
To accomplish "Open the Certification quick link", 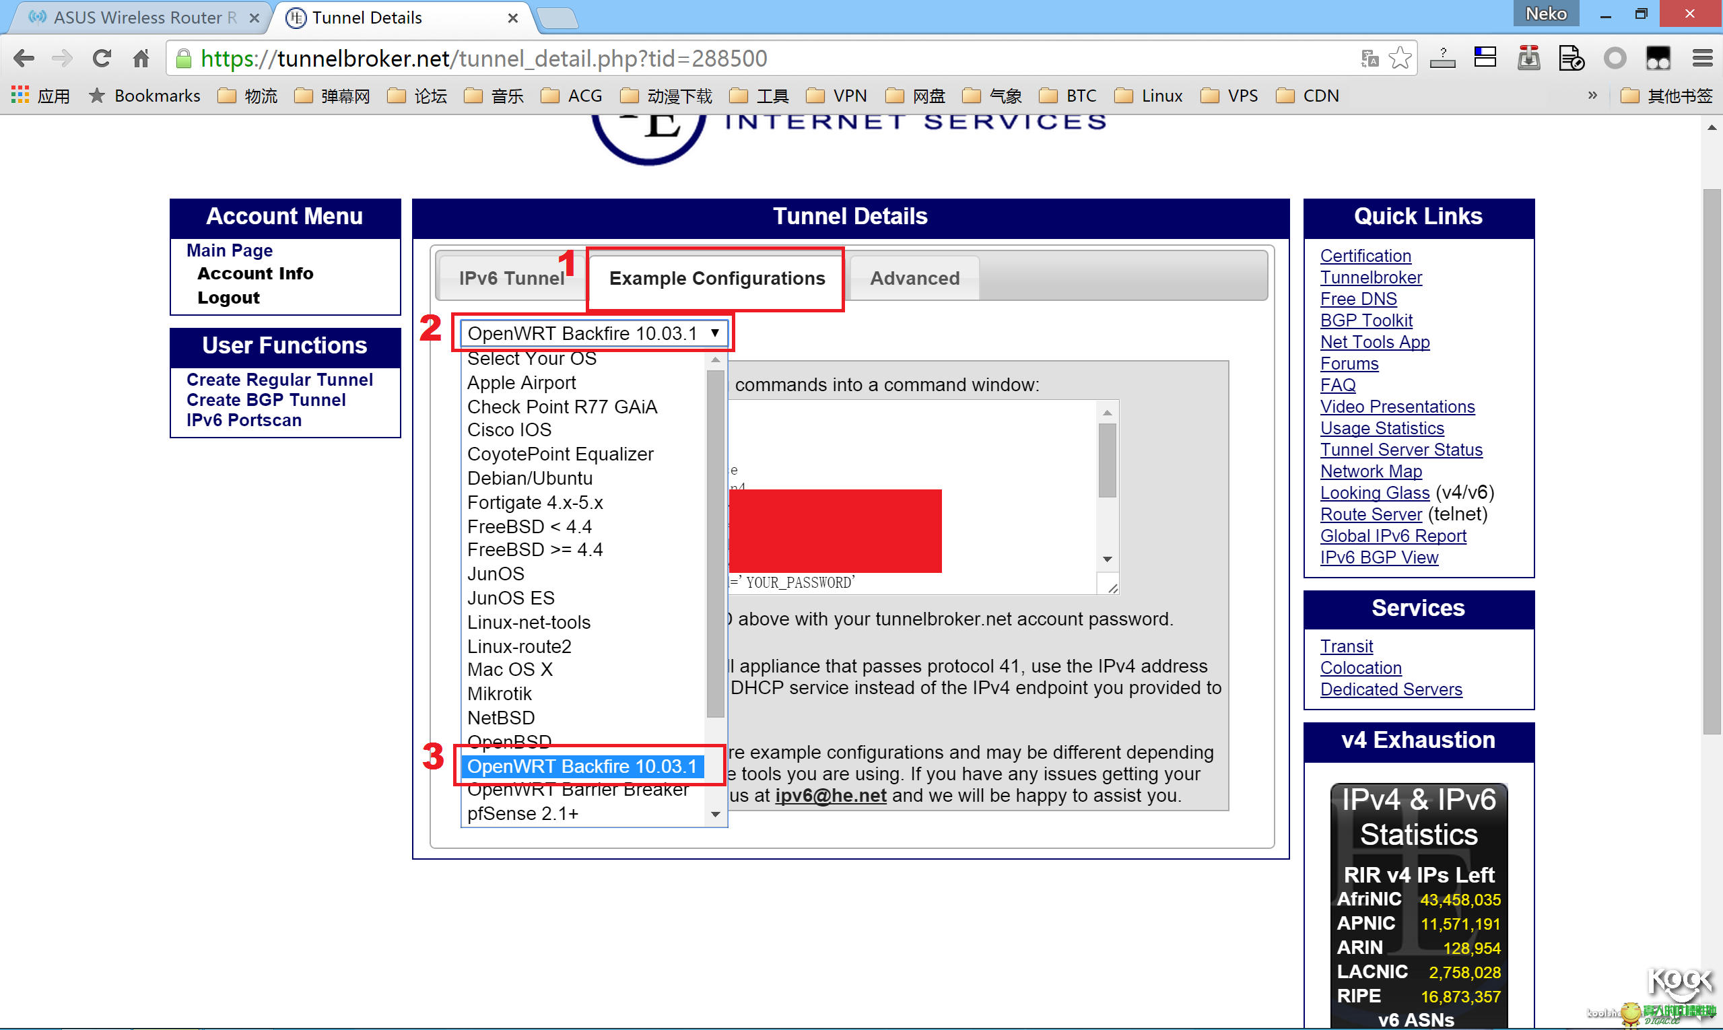I will click(1365, 256).
